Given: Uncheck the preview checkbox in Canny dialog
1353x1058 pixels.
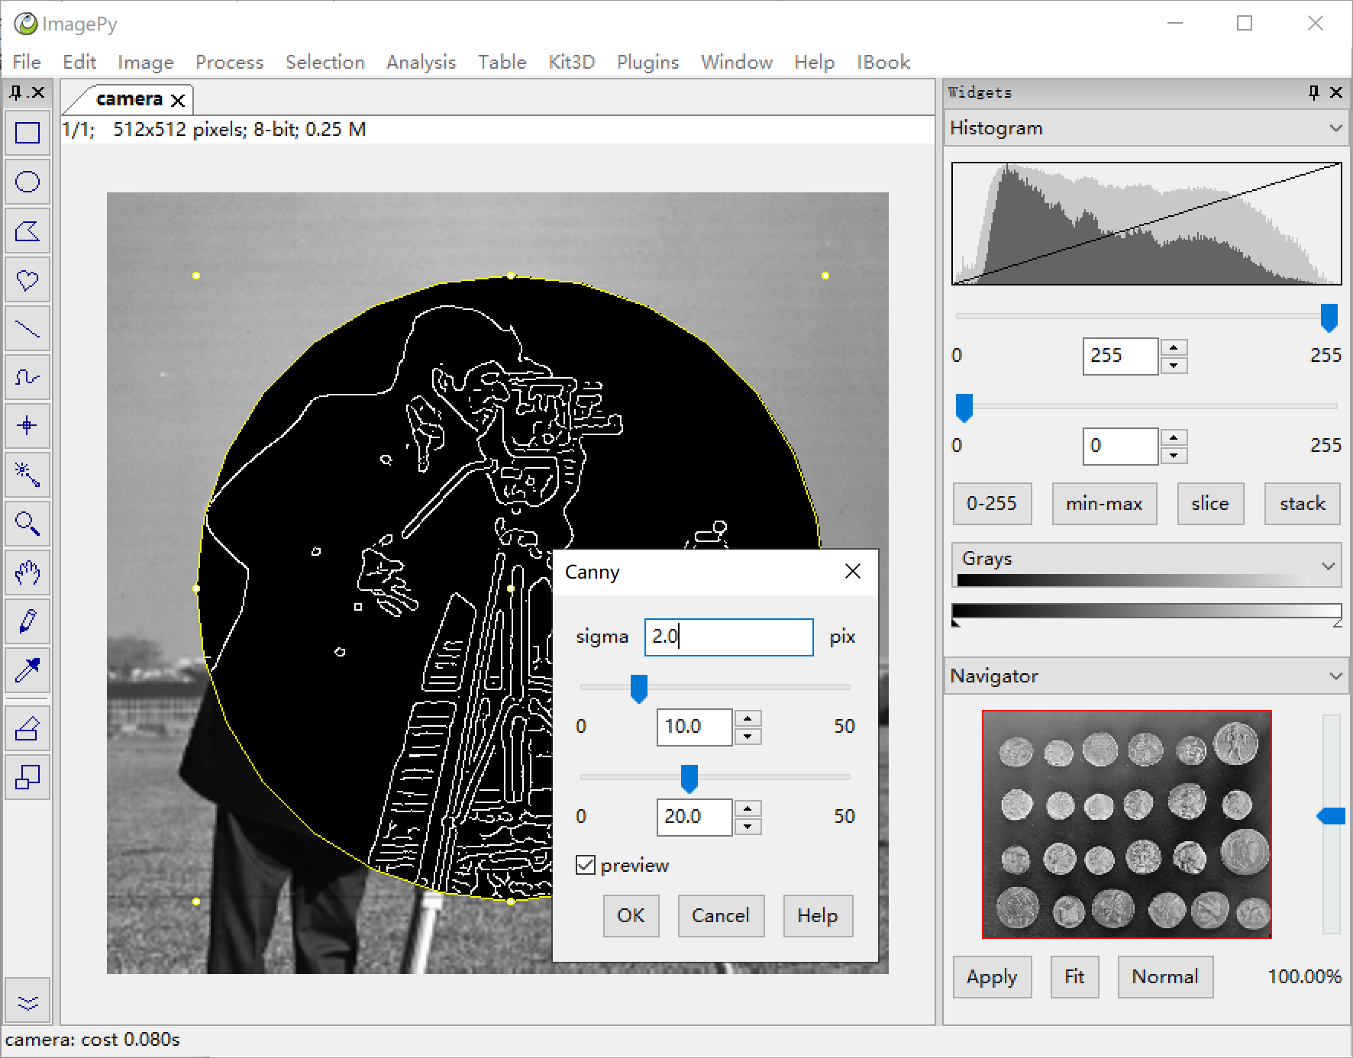Looking at the screenshot, I should pyautogui.click(x=586, y=865).
